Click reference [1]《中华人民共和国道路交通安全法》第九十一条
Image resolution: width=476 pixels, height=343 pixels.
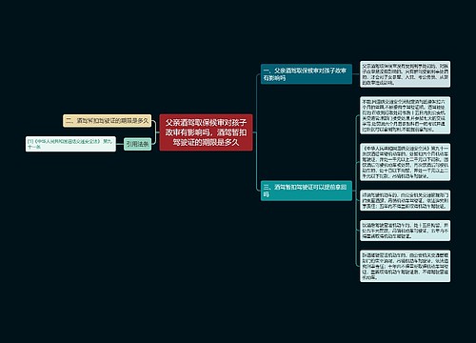coord(70,144)
